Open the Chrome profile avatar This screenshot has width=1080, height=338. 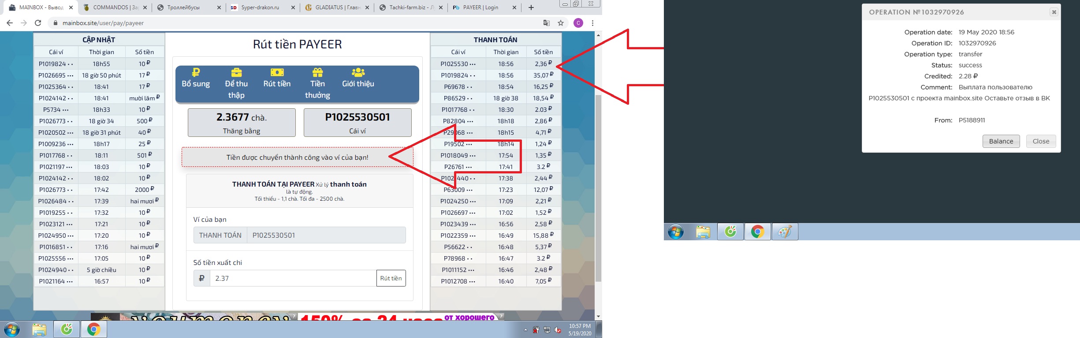point(578,23)
